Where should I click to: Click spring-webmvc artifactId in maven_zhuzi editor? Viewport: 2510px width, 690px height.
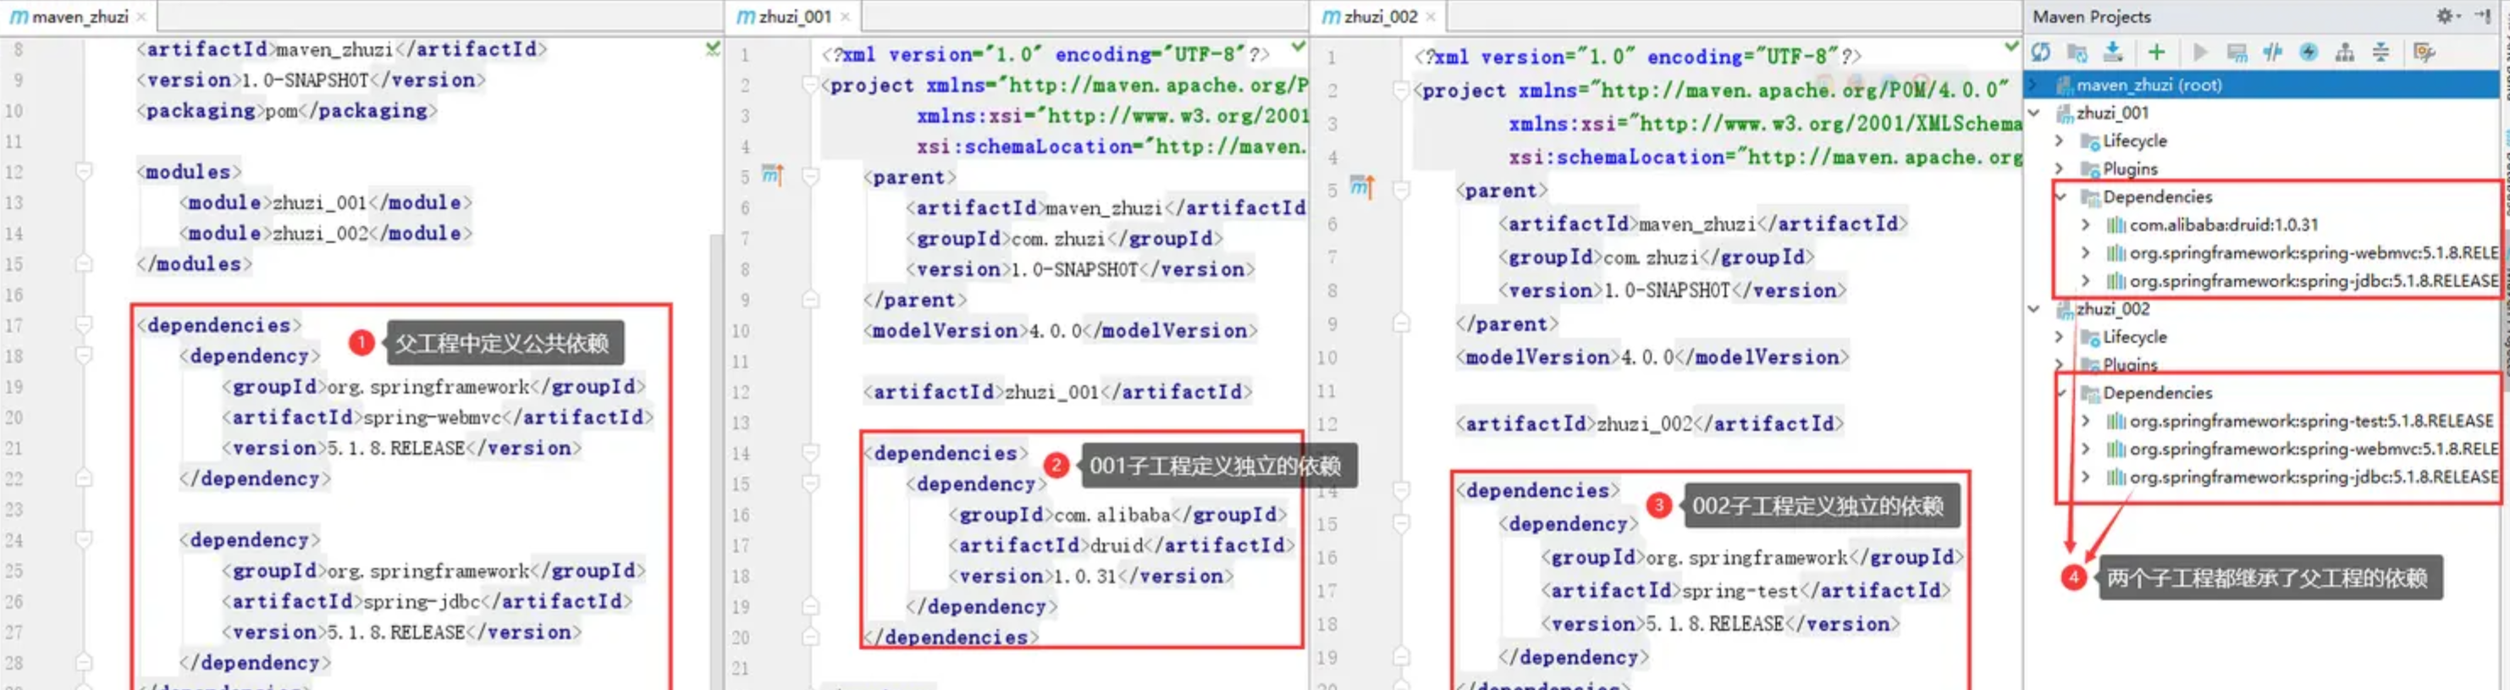[x=432, y=418]
